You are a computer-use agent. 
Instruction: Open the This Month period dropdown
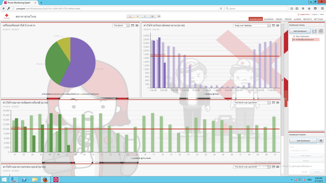[x=121, y=25]
